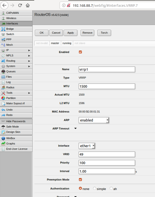Click the master status flag
Viewport: 155px width, 197px height.
click(55, 43)
